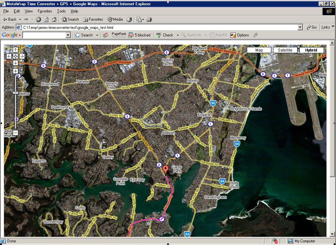The height and width of the screenshot is (245, 336).
Task: Run spell Check from Google toolbar
Action: pyautogui.click(x=165, y=35)
